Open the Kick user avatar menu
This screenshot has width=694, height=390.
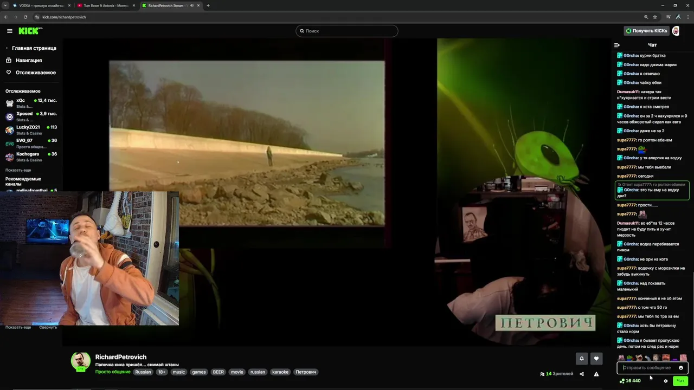(676, 31)
